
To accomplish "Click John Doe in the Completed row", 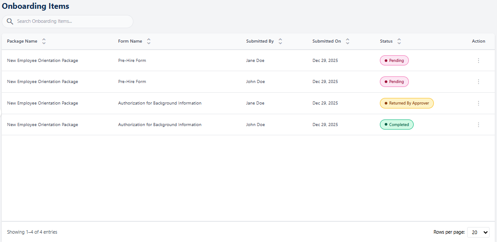I will pyautogui.click(x=255, y=125).
